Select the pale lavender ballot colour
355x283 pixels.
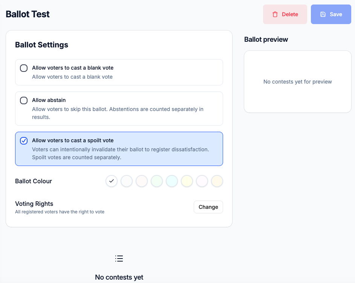(202, 181)
